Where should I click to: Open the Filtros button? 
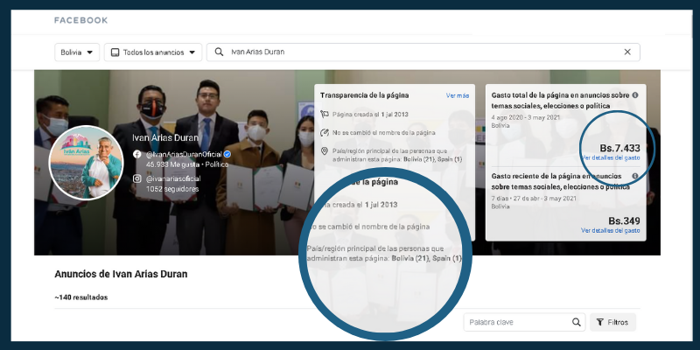click(613, 322)
